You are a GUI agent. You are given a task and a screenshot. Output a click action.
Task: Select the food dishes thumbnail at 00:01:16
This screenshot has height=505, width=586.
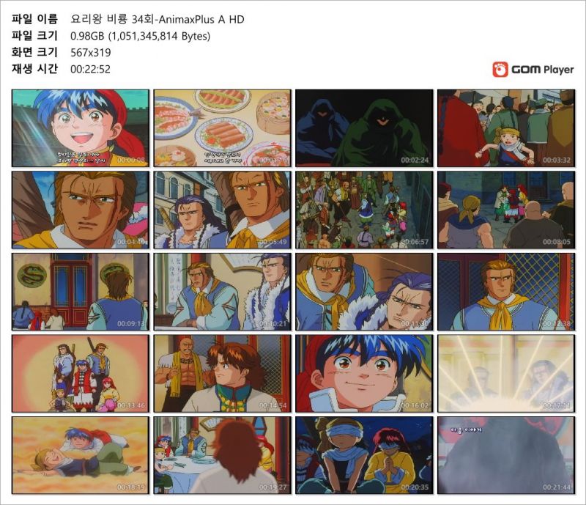tap(223, 128)
